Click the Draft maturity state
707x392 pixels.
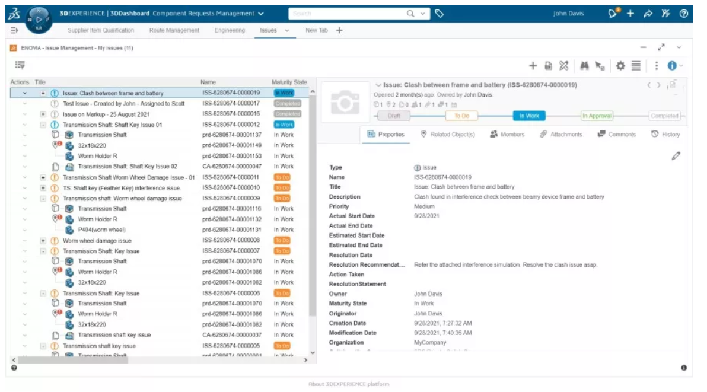click(394, 116)
